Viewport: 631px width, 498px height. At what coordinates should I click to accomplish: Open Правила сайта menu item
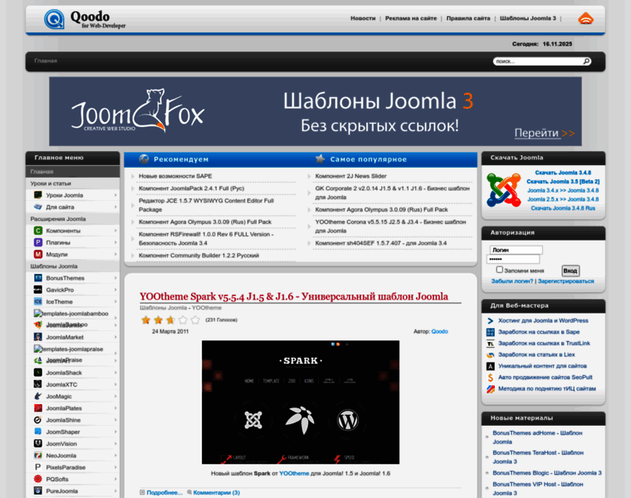point(468,18)
